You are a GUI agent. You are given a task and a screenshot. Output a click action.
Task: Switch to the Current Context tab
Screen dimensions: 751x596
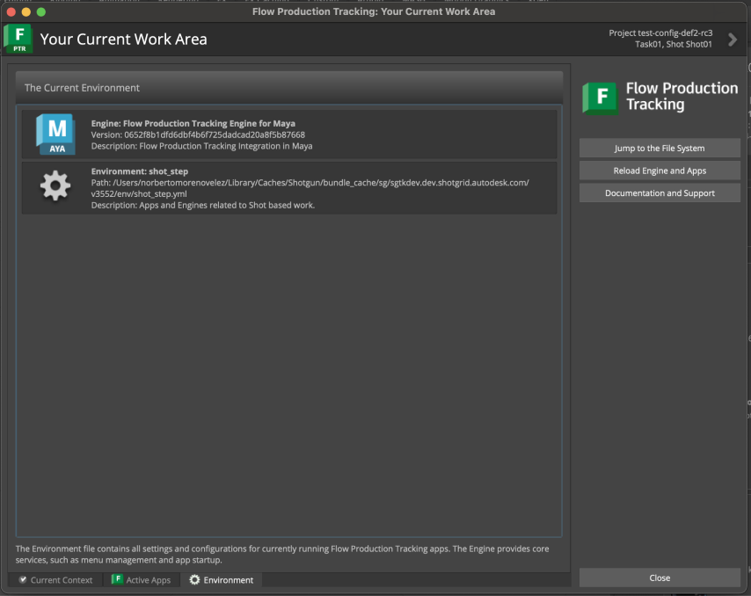pos(55,579)
